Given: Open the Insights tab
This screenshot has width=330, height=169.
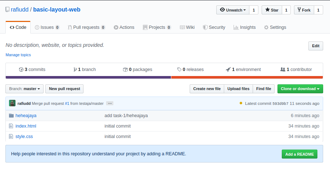Looking at the screenshot, I should (245, 27).
